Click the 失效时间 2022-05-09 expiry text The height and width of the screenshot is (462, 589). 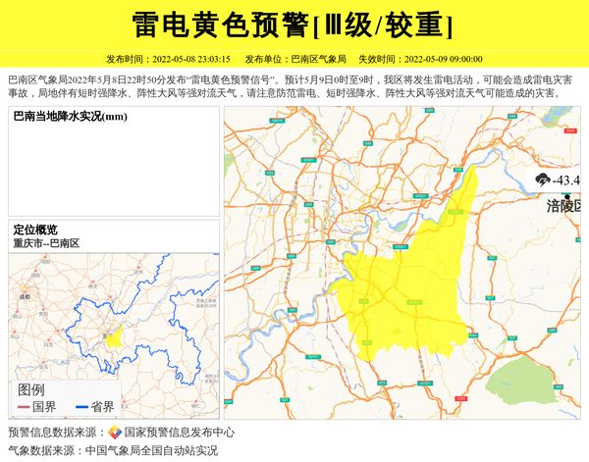click(x=419, y=59)
